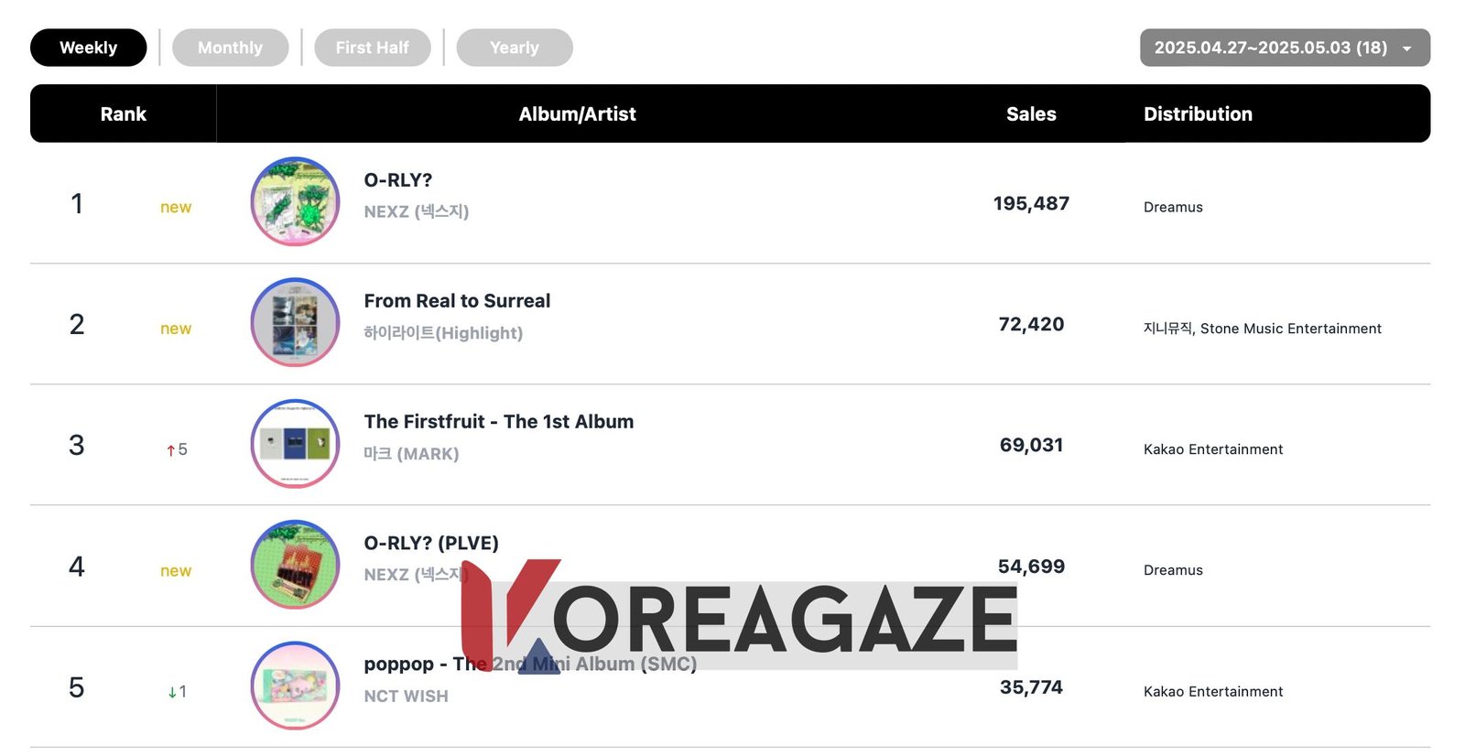Click the NCT WISH poppop album cover
Screen dimensions: 1465x756
tap(295, 686)
